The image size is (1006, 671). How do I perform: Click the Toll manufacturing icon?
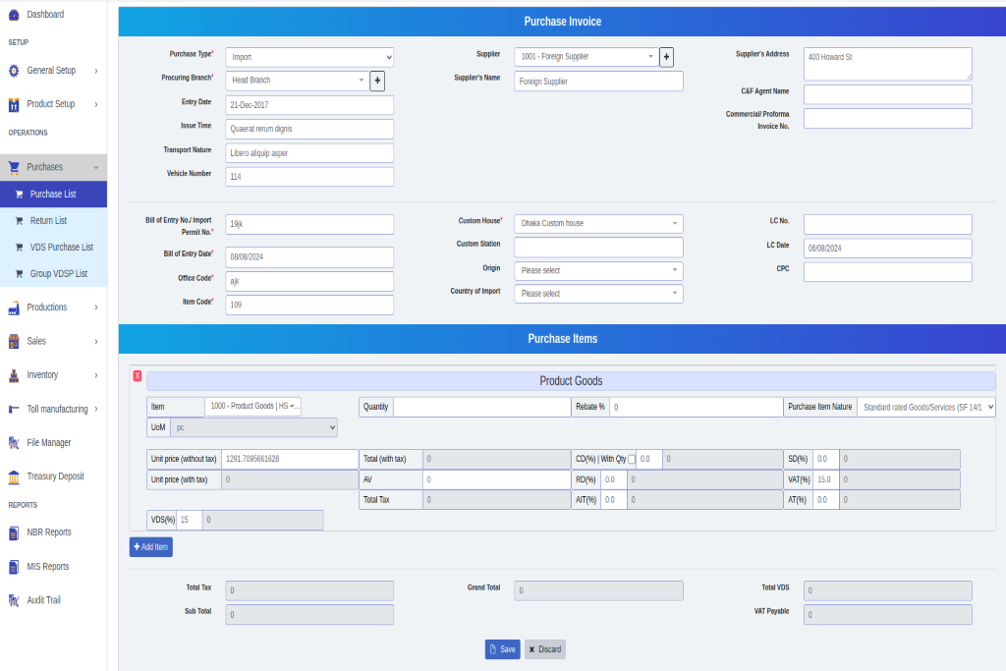click(14, 410)
